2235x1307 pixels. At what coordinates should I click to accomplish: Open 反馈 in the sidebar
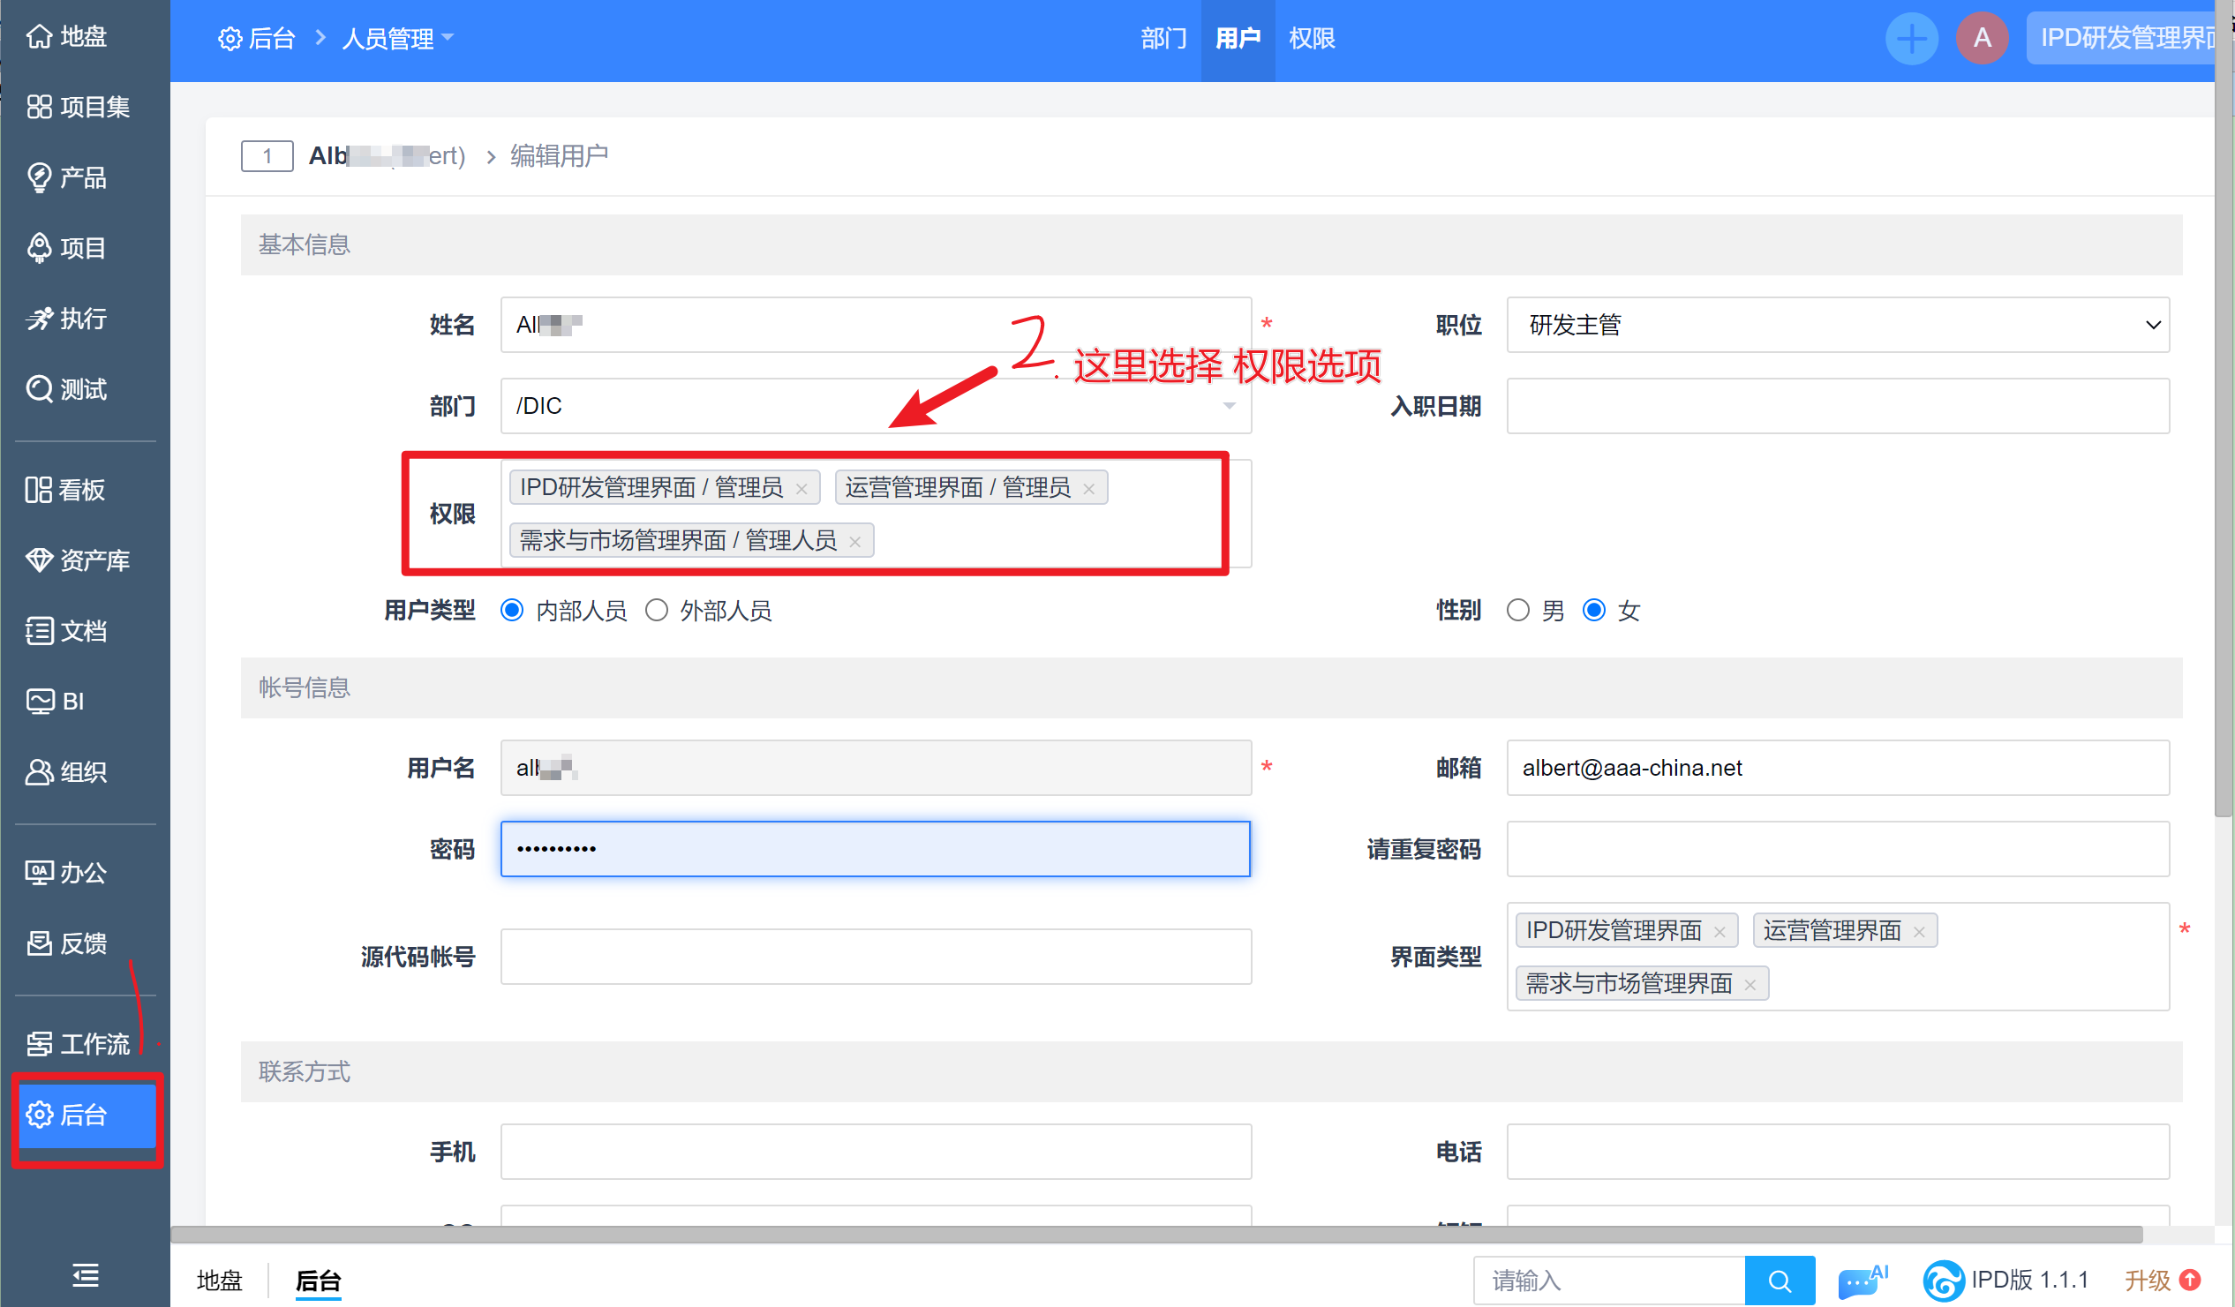(x=67, y=943)
